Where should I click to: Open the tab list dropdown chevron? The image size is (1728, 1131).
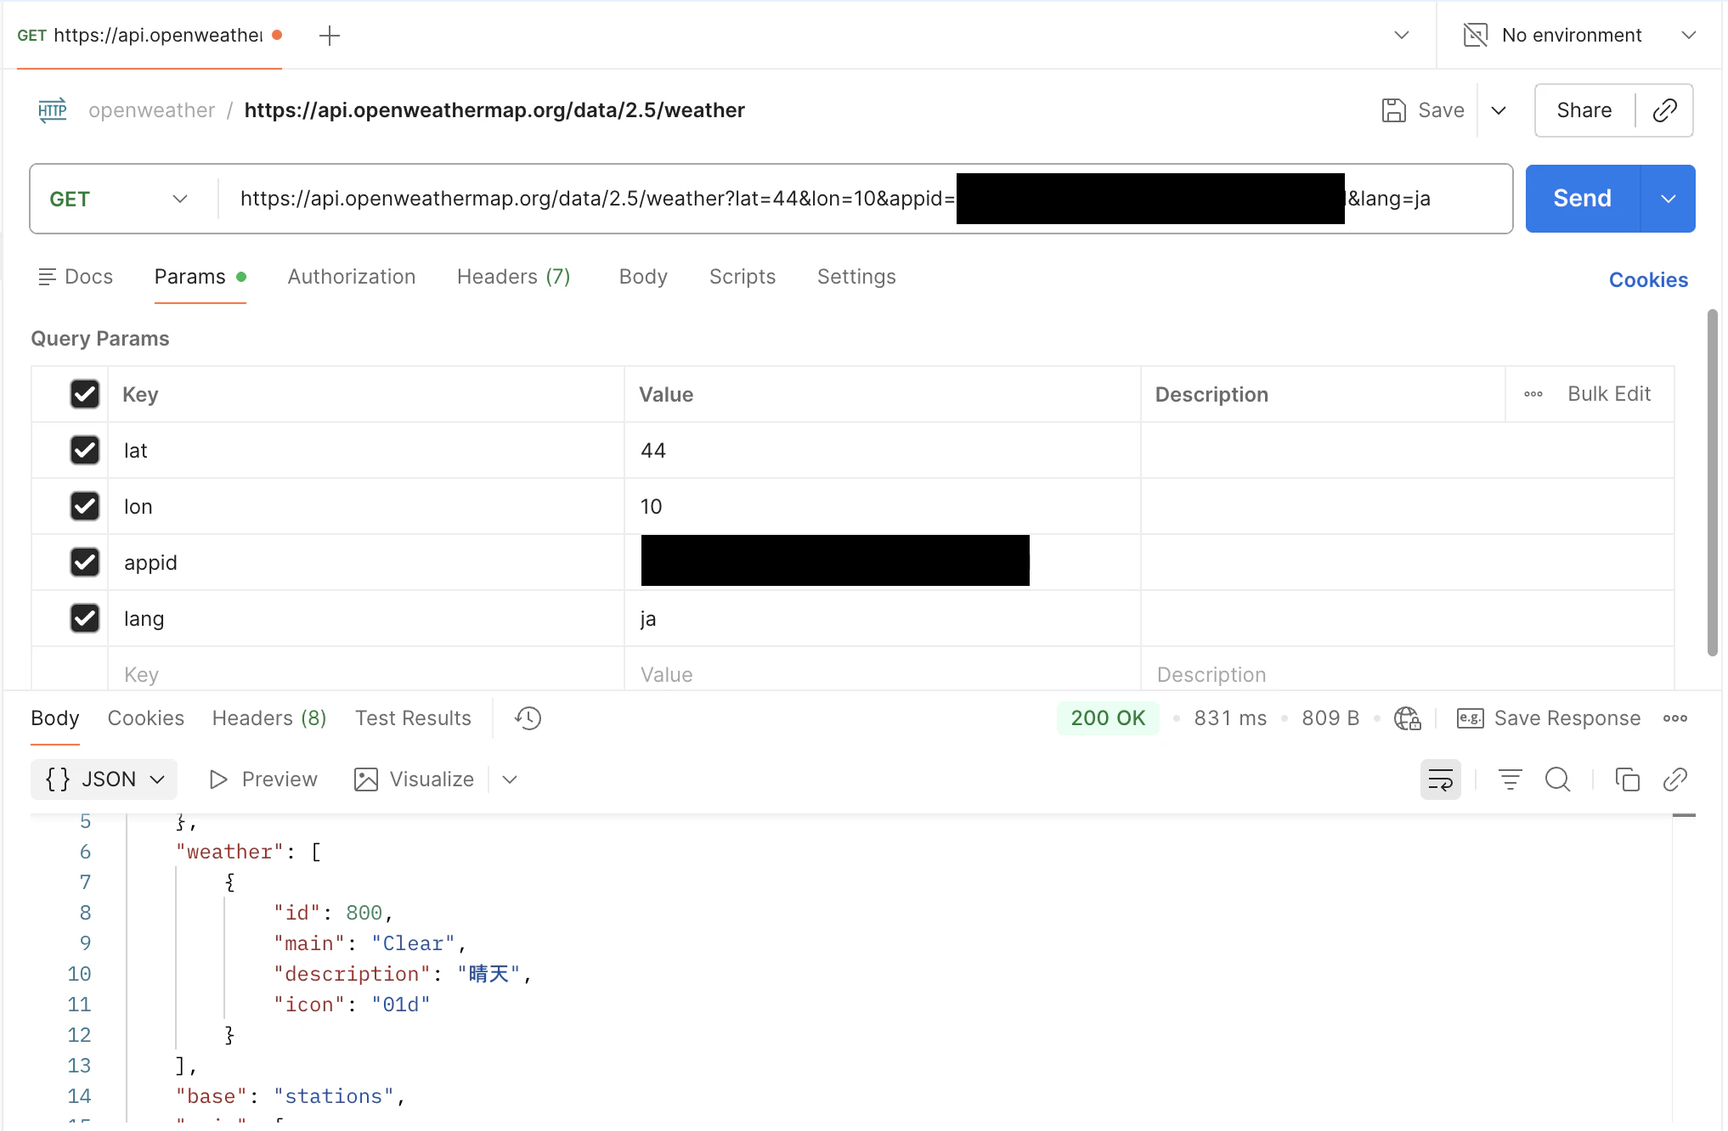click(1402, 35)
